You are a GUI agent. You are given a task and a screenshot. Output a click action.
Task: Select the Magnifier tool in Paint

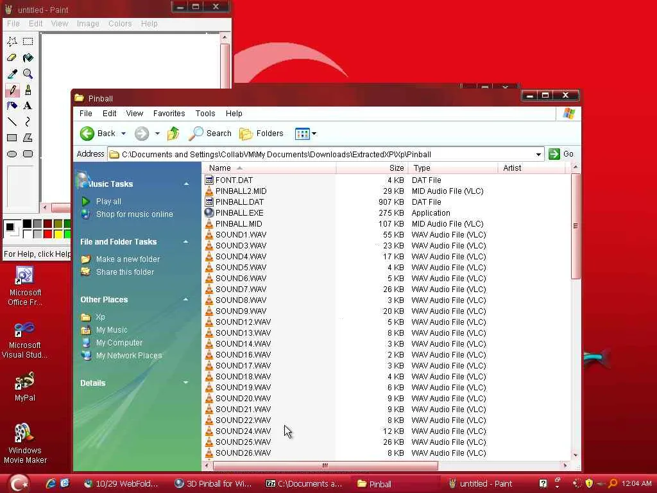tap(28, 74)
